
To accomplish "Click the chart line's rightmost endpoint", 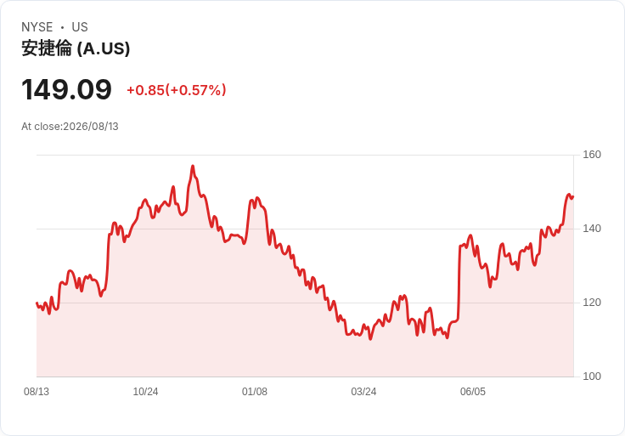I will [x=573, y=196].
